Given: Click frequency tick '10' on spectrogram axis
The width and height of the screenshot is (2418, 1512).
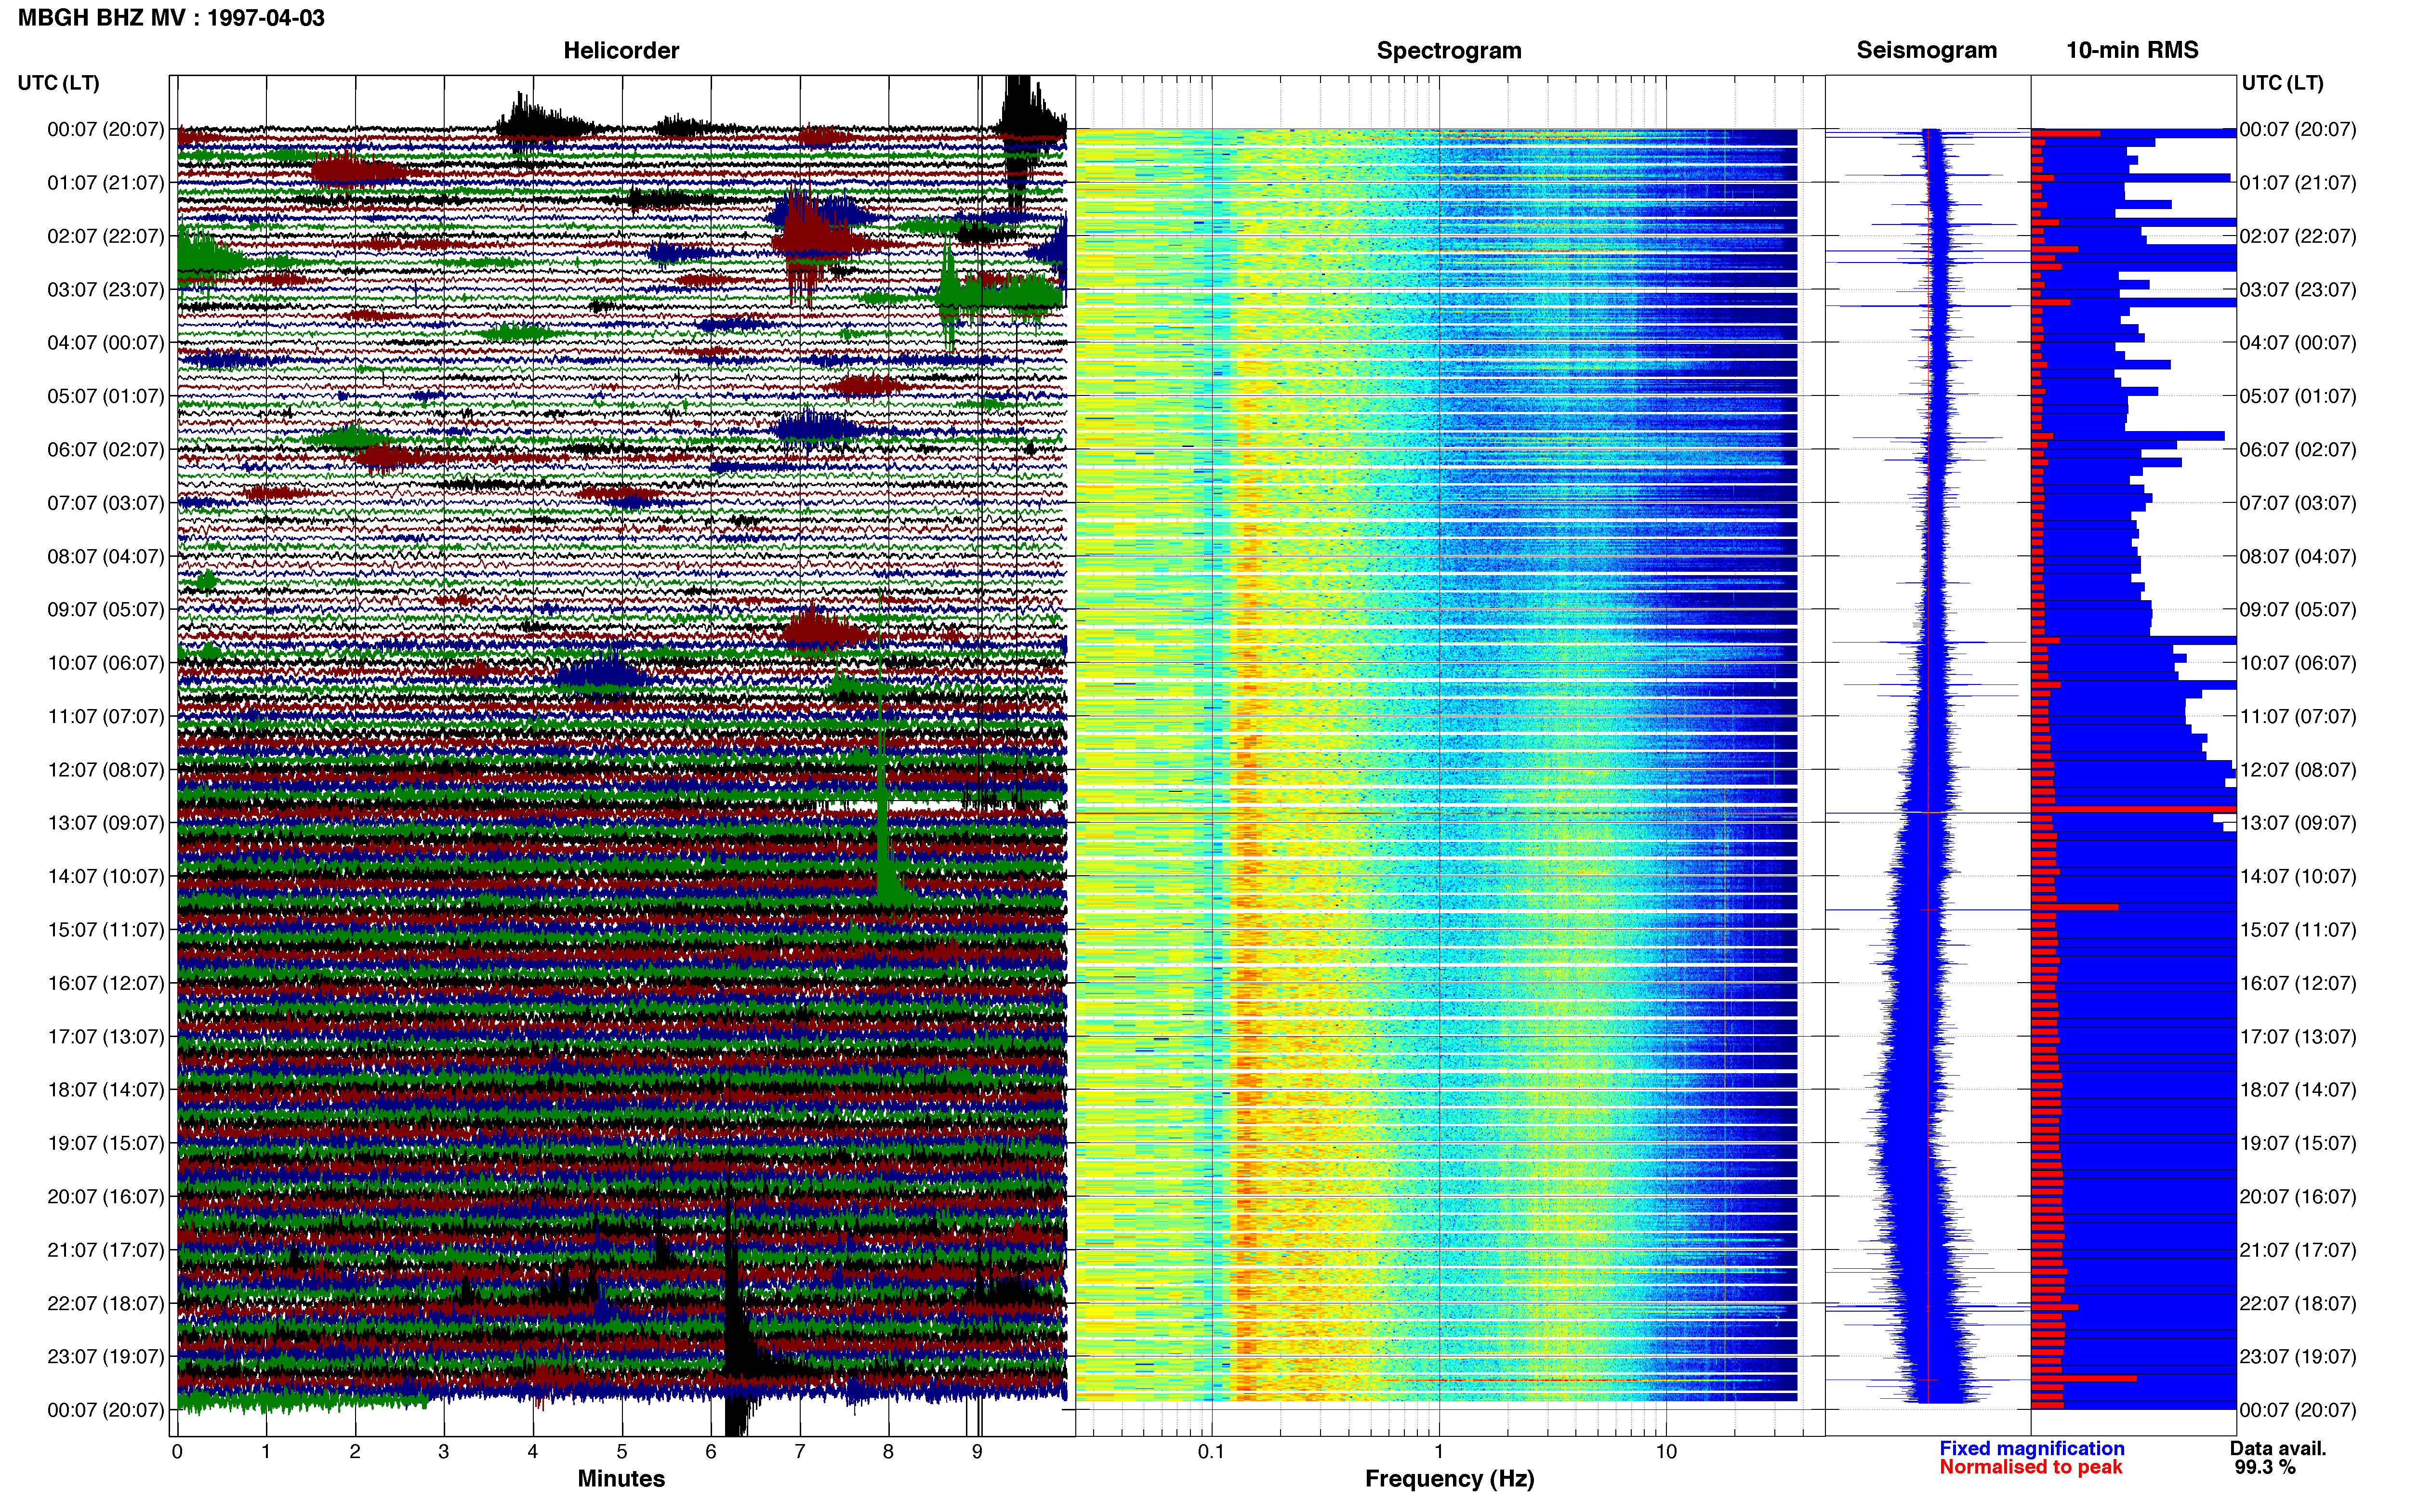Looking at the screenshot, I should tap(1666, 1452).
